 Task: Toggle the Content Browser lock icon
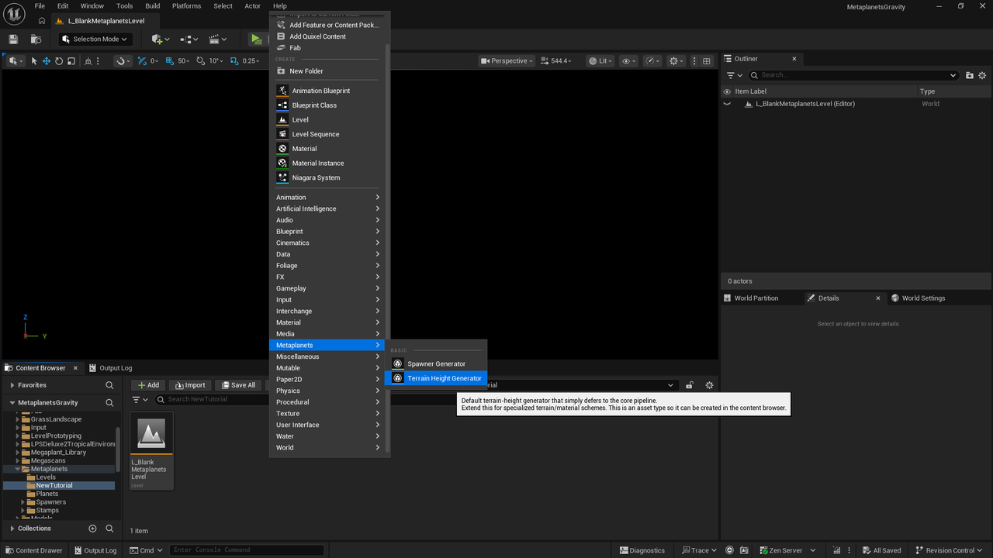[689, 385]
